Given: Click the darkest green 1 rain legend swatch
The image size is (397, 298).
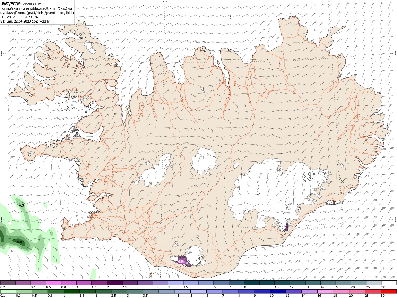Looking at the screenshot, I should coord(71,291).
